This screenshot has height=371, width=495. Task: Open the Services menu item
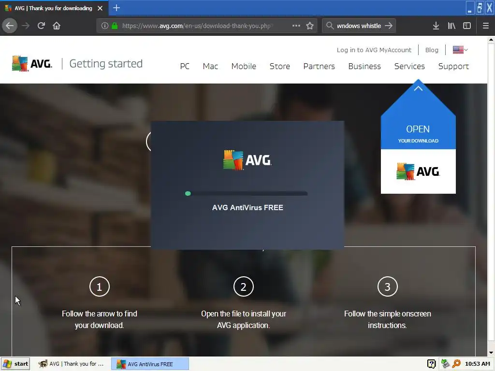(x=409, y=66)
